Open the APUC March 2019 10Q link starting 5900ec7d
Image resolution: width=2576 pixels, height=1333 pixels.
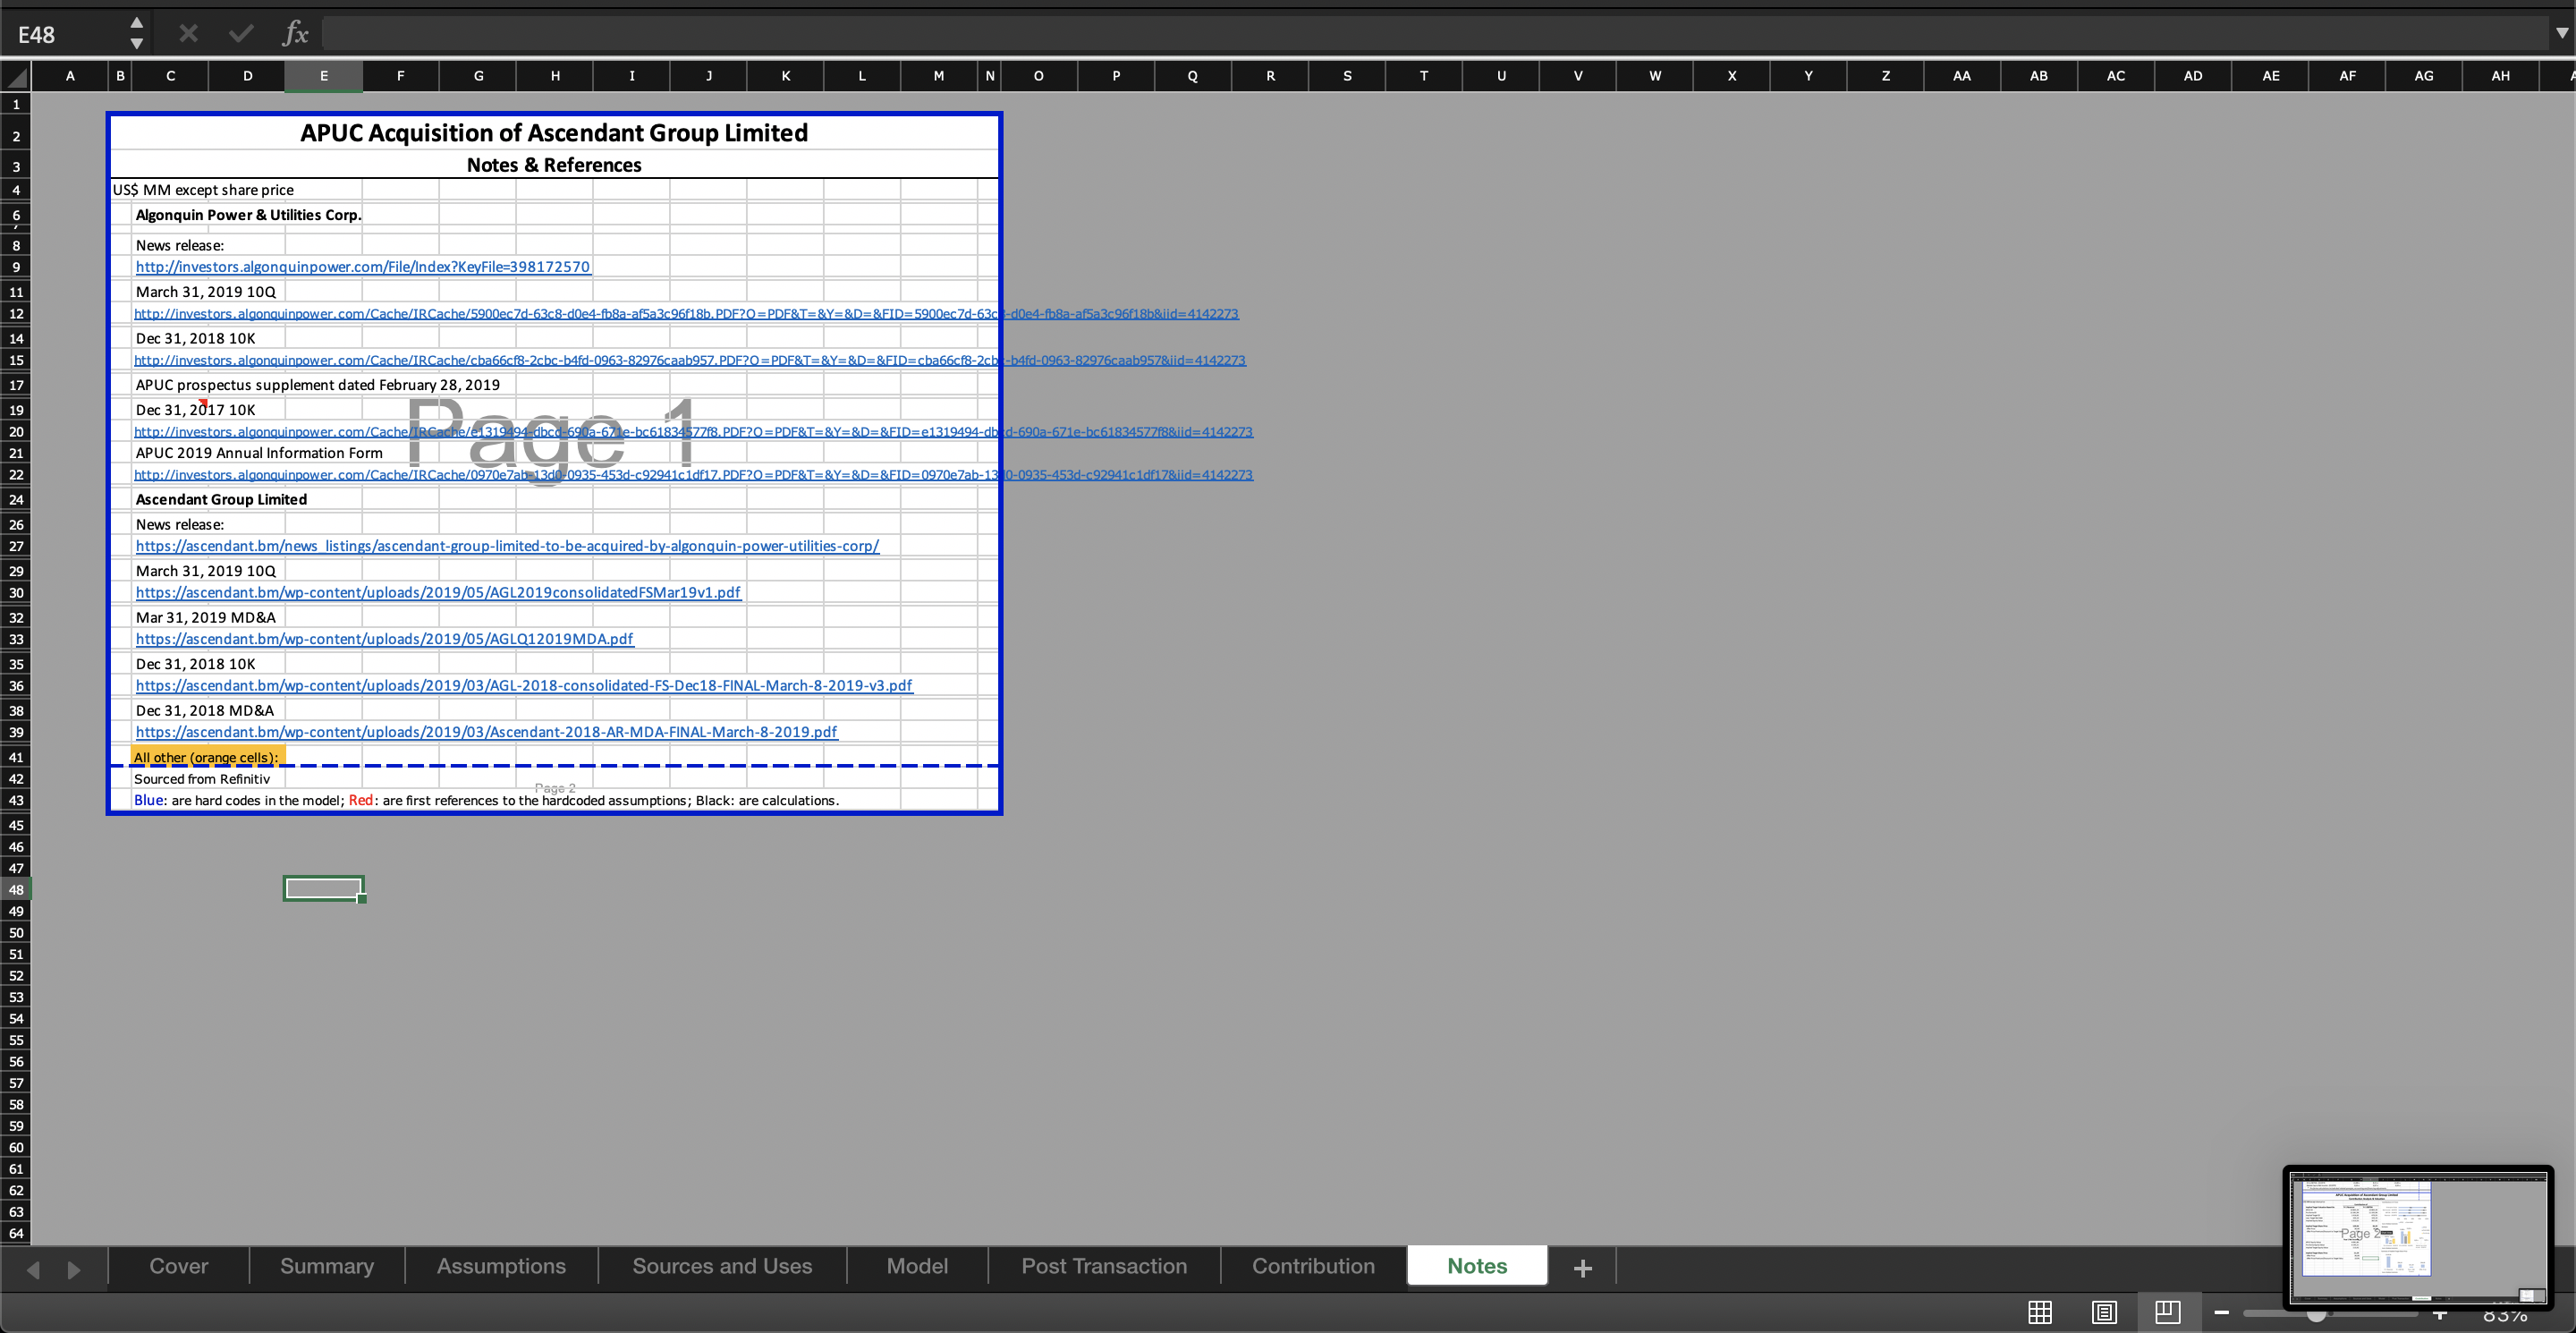686,314
